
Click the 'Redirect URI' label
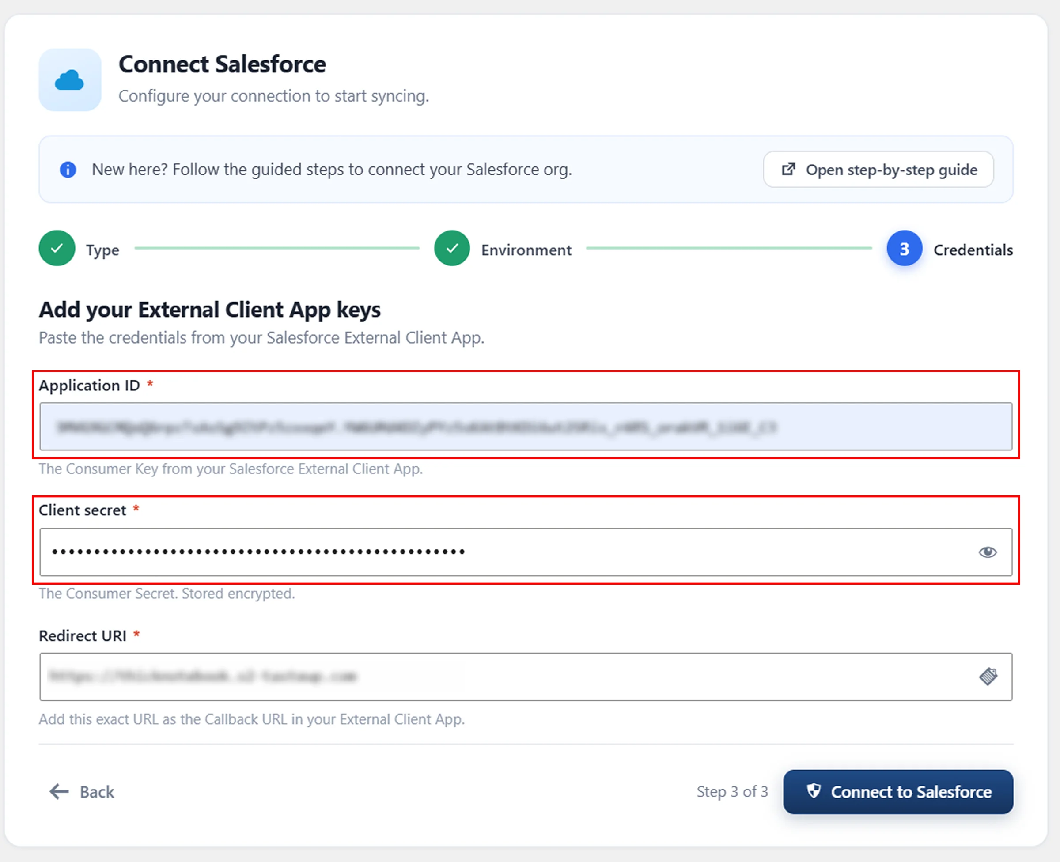tap(83, 635)
